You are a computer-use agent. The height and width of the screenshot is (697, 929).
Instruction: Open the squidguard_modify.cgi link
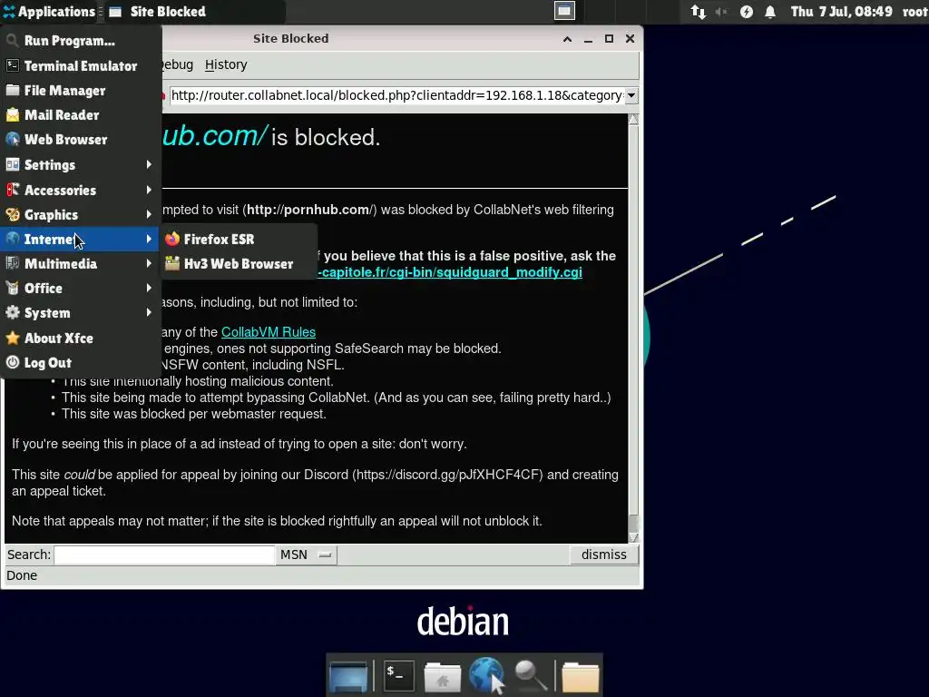pyautogui.click(x=450, y=272)
